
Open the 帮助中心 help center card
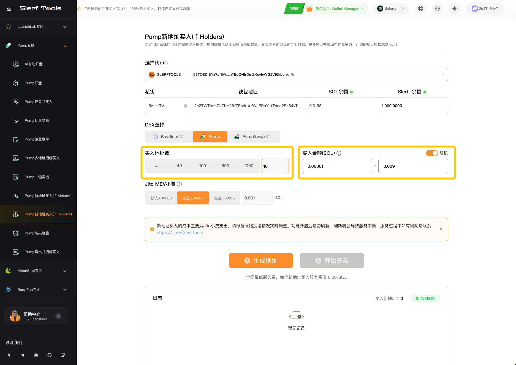coord(36,316)
